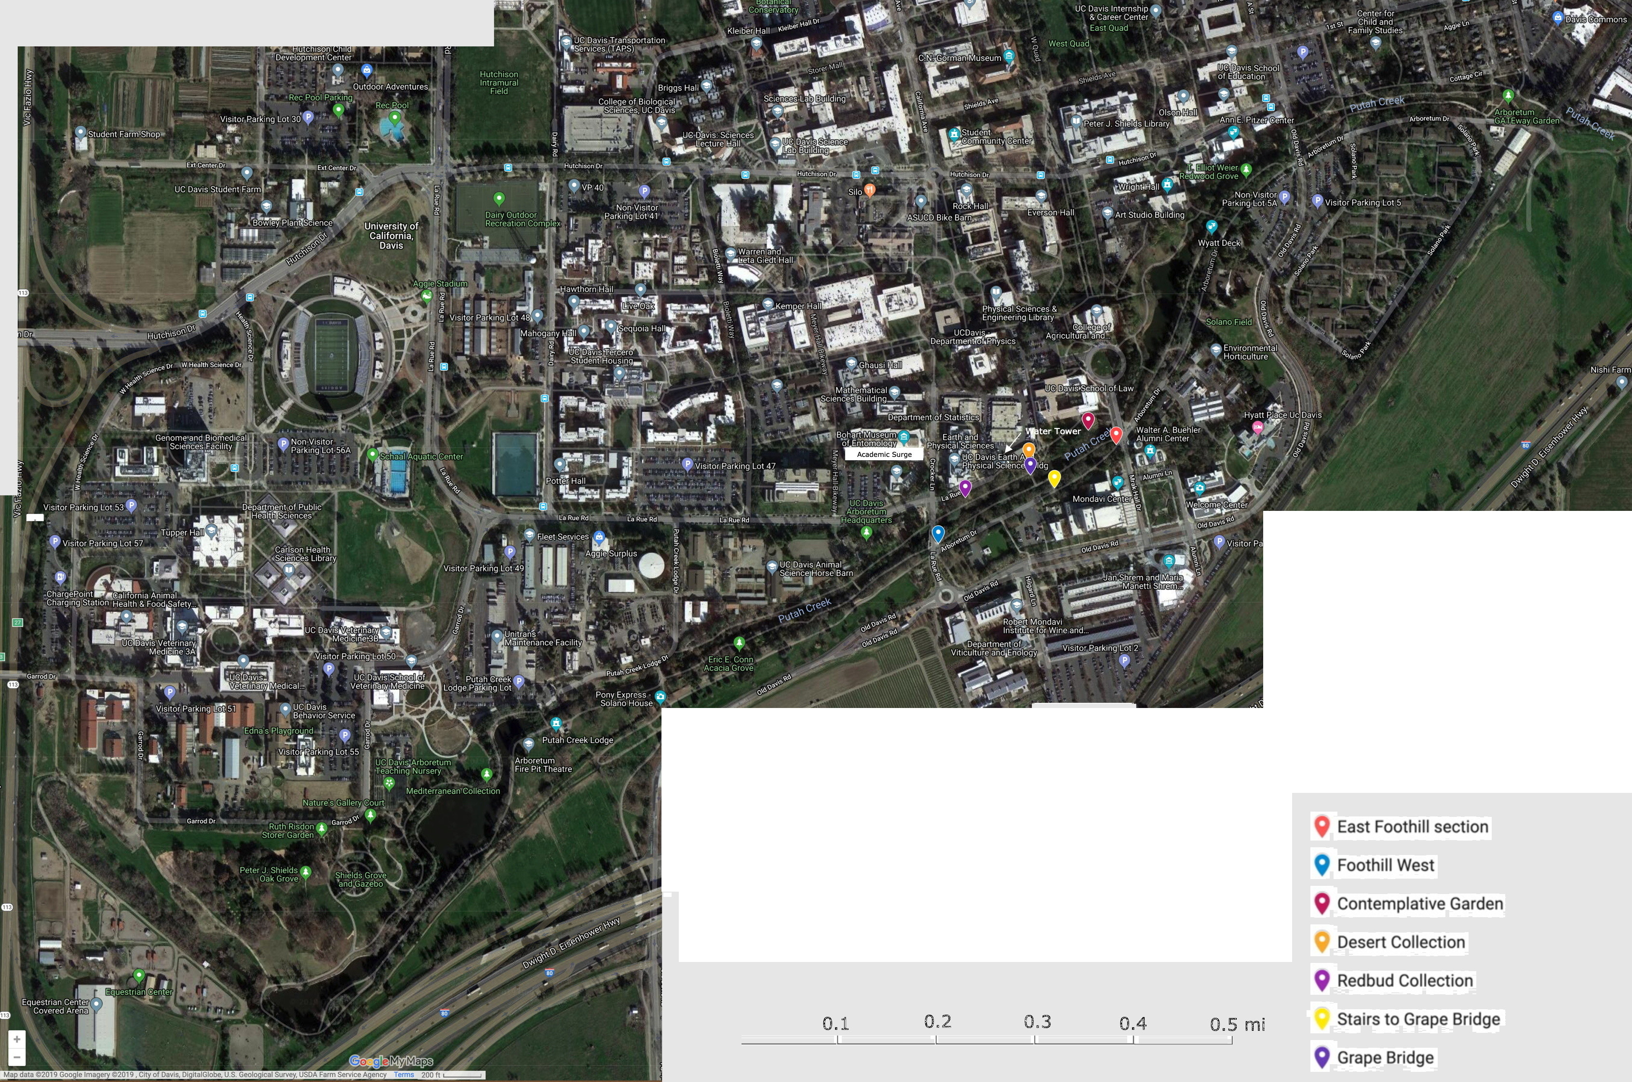Select the Foothill West legend label
Image resolution: width=1632 pixels, height=1082 pixels.
tap(1386, 865)
